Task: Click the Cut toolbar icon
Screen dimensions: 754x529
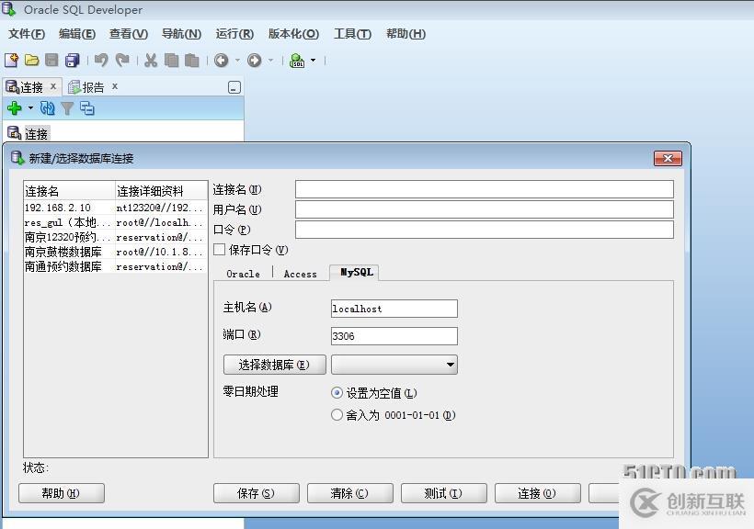Action: (151, 61)
